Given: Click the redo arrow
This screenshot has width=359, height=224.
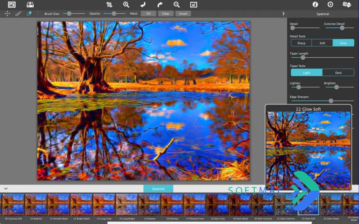Looking at the screenshot, I should (160, 5).
